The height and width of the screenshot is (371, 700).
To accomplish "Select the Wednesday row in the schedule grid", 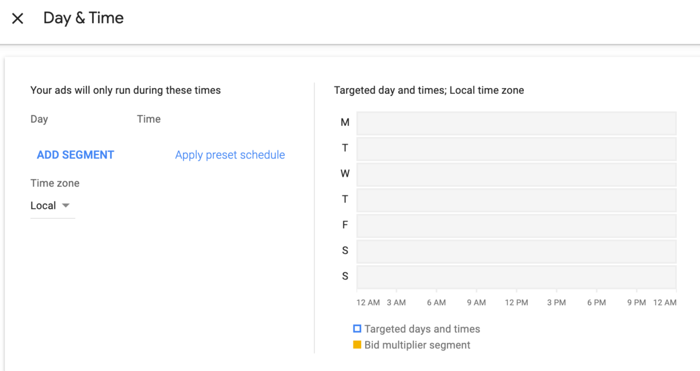I will pyautogui.click(x=516, y=174).
